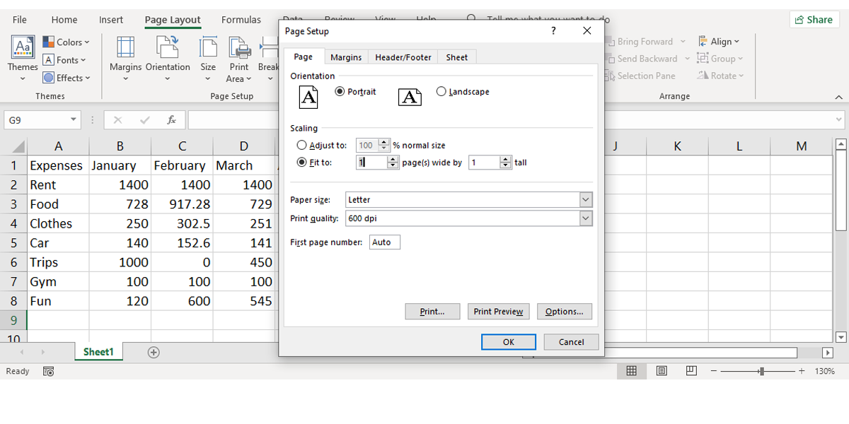Click the select-all corner triangle

click(x=17, y=146)
